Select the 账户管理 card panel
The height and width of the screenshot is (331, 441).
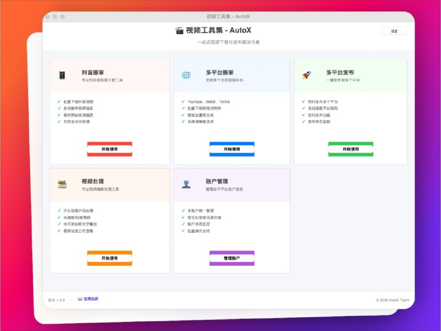pos(232,220)
